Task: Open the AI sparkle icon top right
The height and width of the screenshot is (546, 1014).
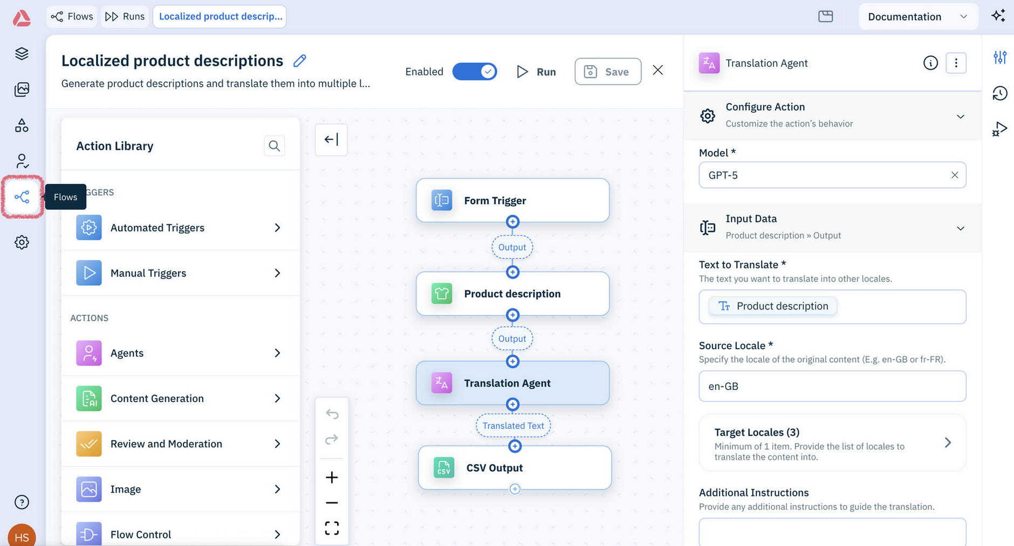Action: (998, 16)
